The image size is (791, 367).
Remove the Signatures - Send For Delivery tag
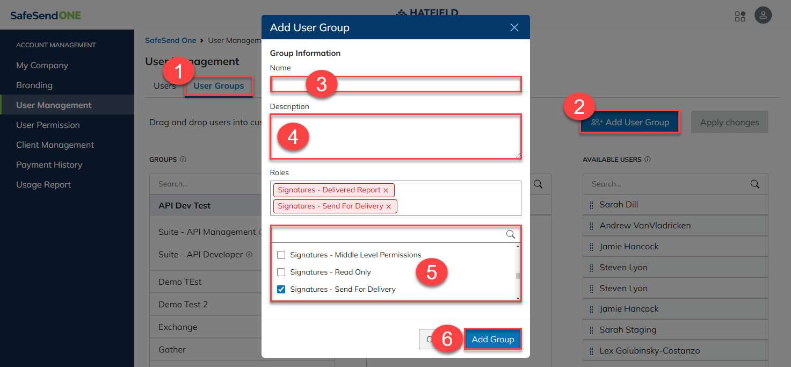tap(388, 206)
